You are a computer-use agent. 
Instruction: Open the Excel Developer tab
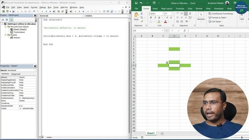pos(219,9)
